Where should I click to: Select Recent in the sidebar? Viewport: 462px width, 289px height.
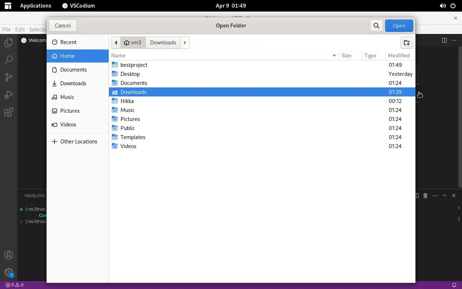pos(78,42)
